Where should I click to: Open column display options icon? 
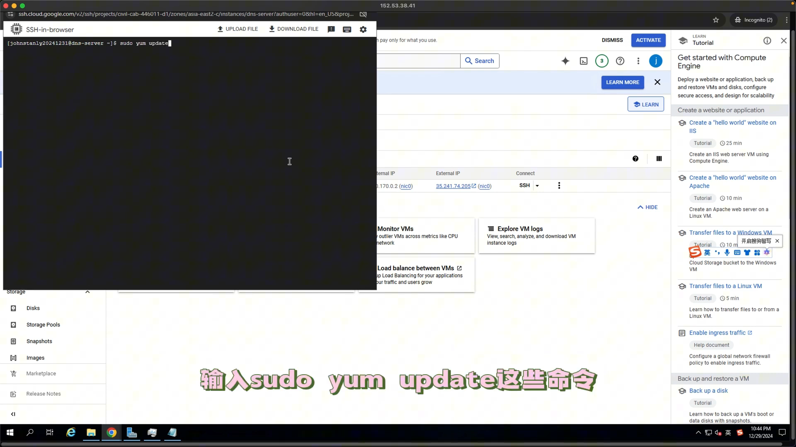(x=659, y=159)
